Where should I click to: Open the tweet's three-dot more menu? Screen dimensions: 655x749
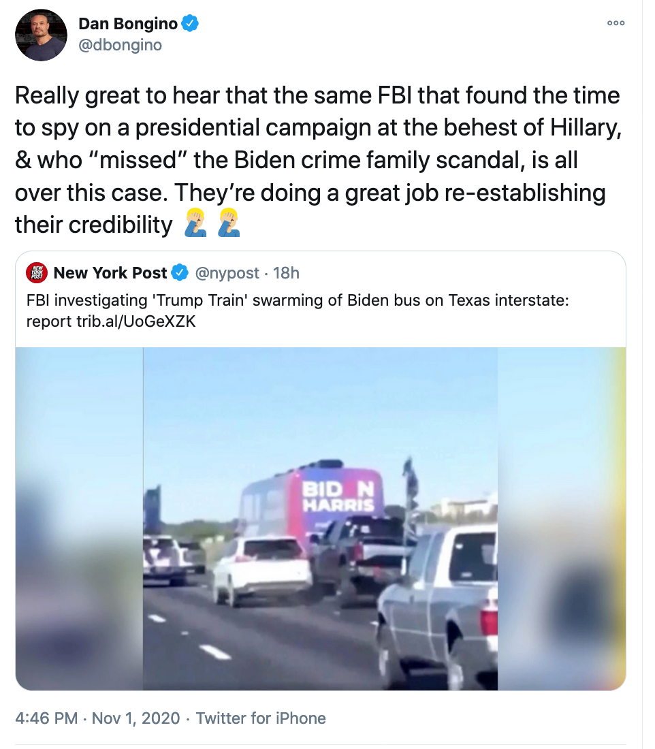[616, 22]
